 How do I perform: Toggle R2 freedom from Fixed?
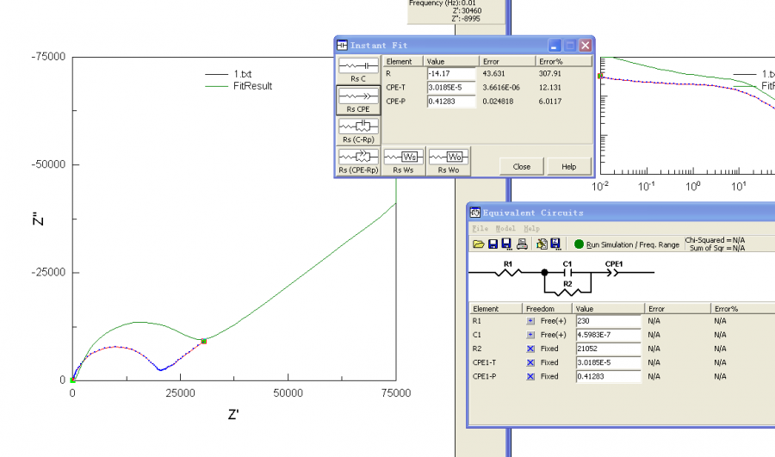tap(530, 349)
